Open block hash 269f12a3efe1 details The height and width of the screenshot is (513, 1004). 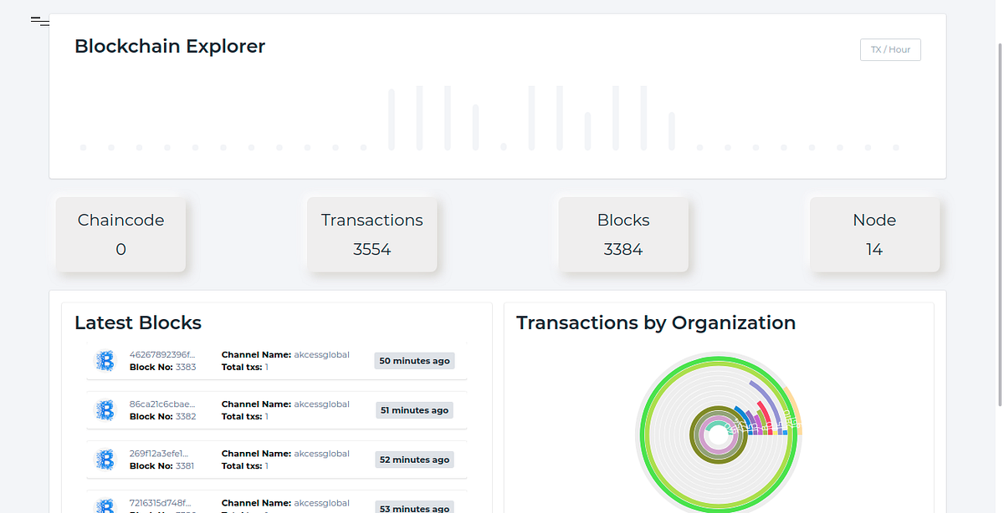click(x=159, y=453)
